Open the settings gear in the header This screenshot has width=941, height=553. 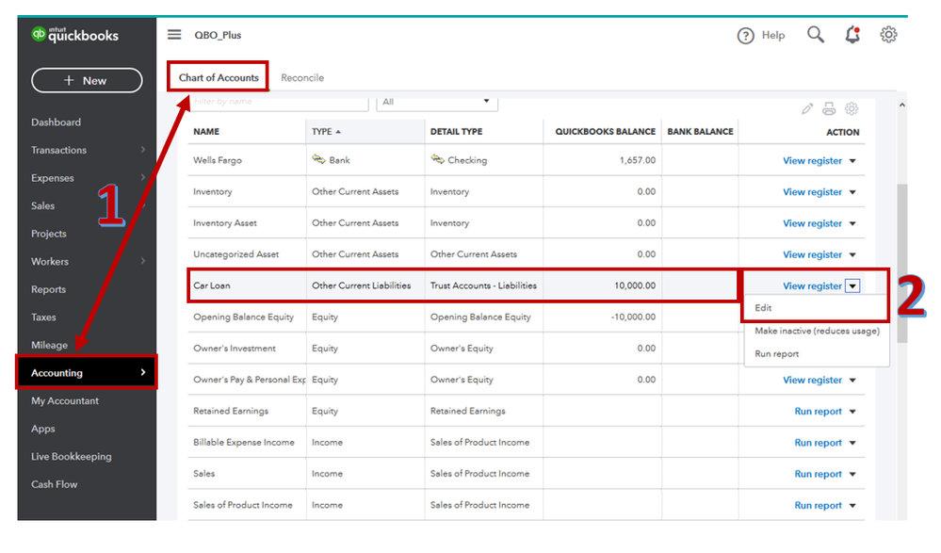[888, 35]
